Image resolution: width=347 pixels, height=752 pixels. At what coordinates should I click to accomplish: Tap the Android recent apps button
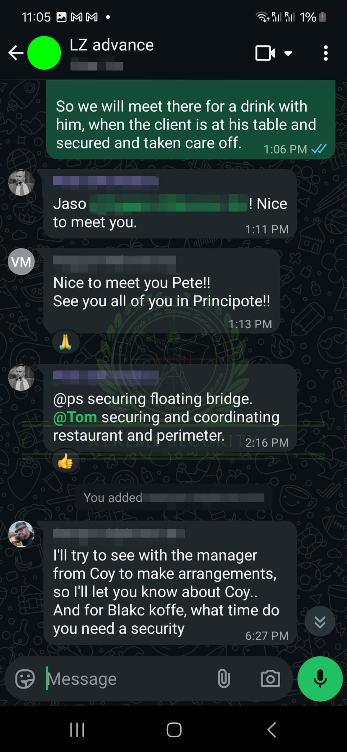click(77, 730)
